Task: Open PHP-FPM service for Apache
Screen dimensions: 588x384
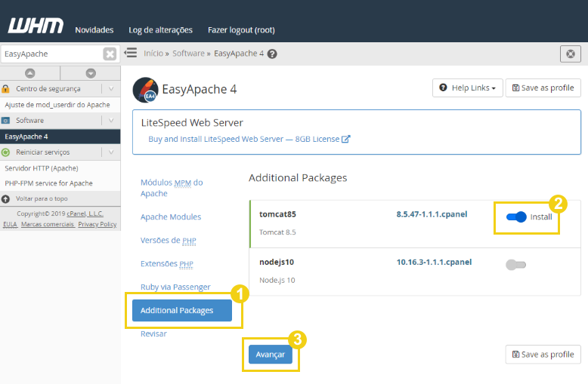Action: point(48,183)
